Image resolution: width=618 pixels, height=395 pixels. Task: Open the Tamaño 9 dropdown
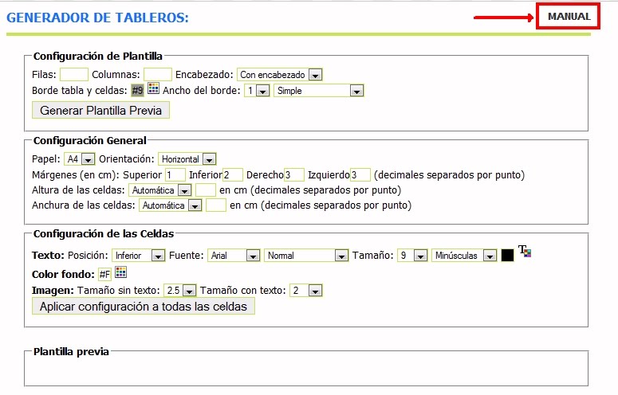point(412,256)
